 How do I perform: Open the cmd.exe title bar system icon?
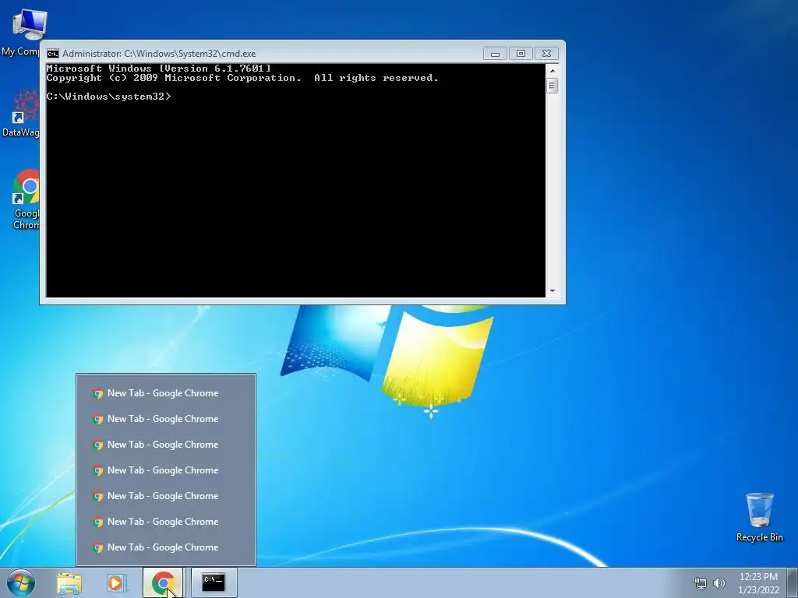coord(53,54)
